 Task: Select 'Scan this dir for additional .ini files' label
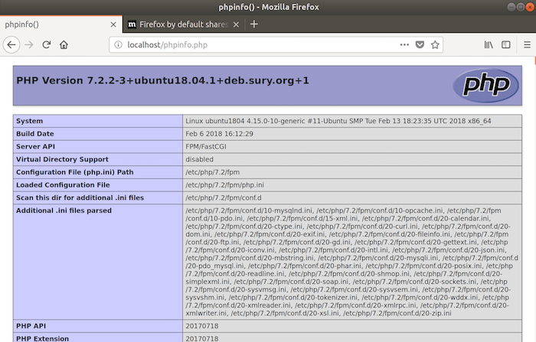click(80, 198)
